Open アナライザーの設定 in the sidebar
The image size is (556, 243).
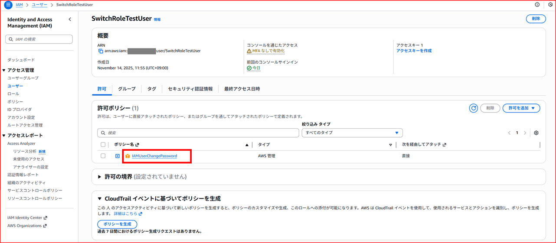(31, 167)
